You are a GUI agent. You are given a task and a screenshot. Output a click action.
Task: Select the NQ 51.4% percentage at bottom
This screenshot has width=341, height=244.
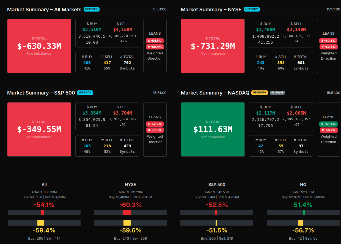pos(303,205)
